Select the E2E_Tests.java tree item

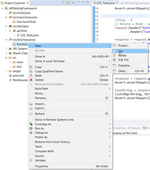tap(29, 35)
